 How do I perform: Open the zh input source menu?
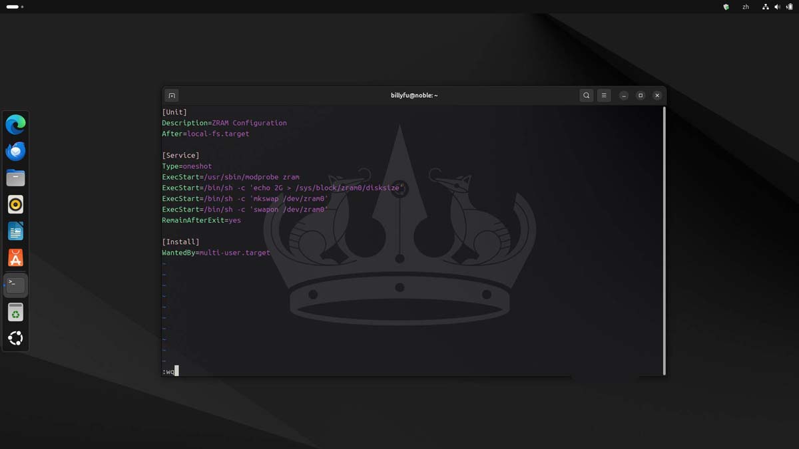[746, 7]
